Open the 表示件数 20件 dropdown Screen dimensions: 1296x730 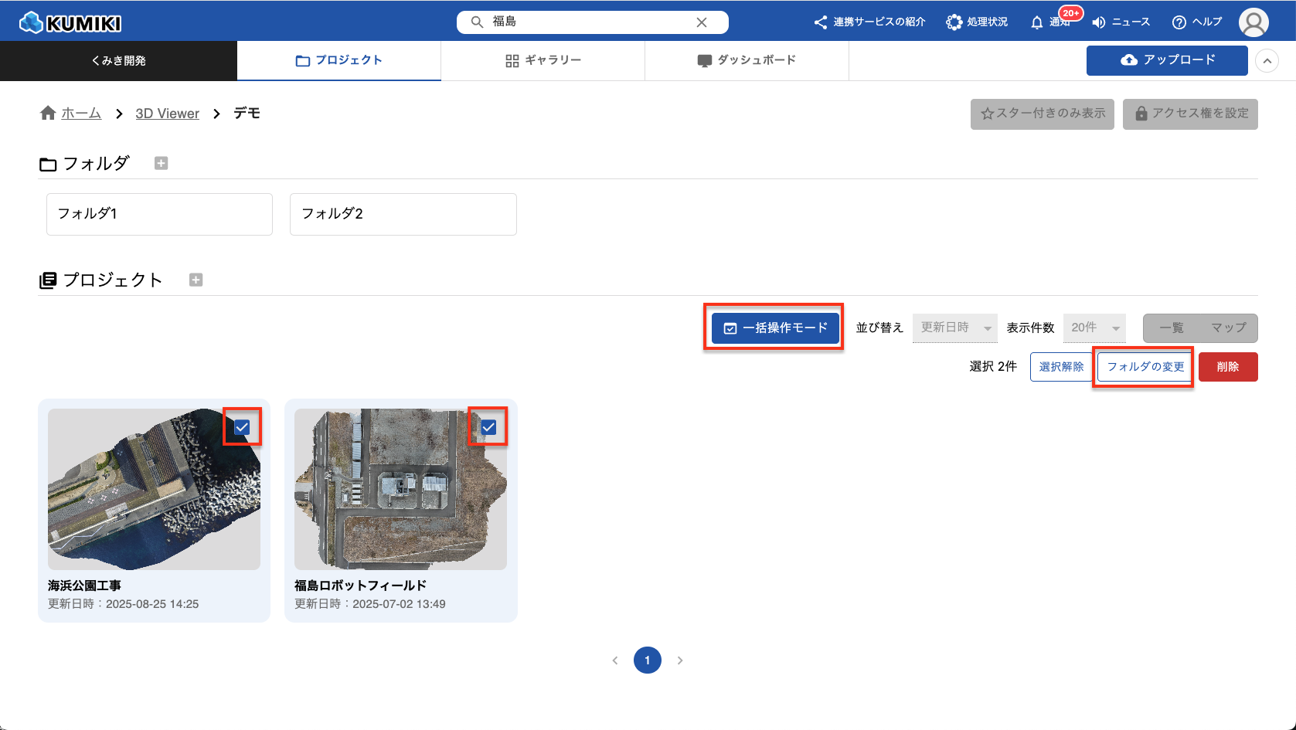[x=1094, y=328]
